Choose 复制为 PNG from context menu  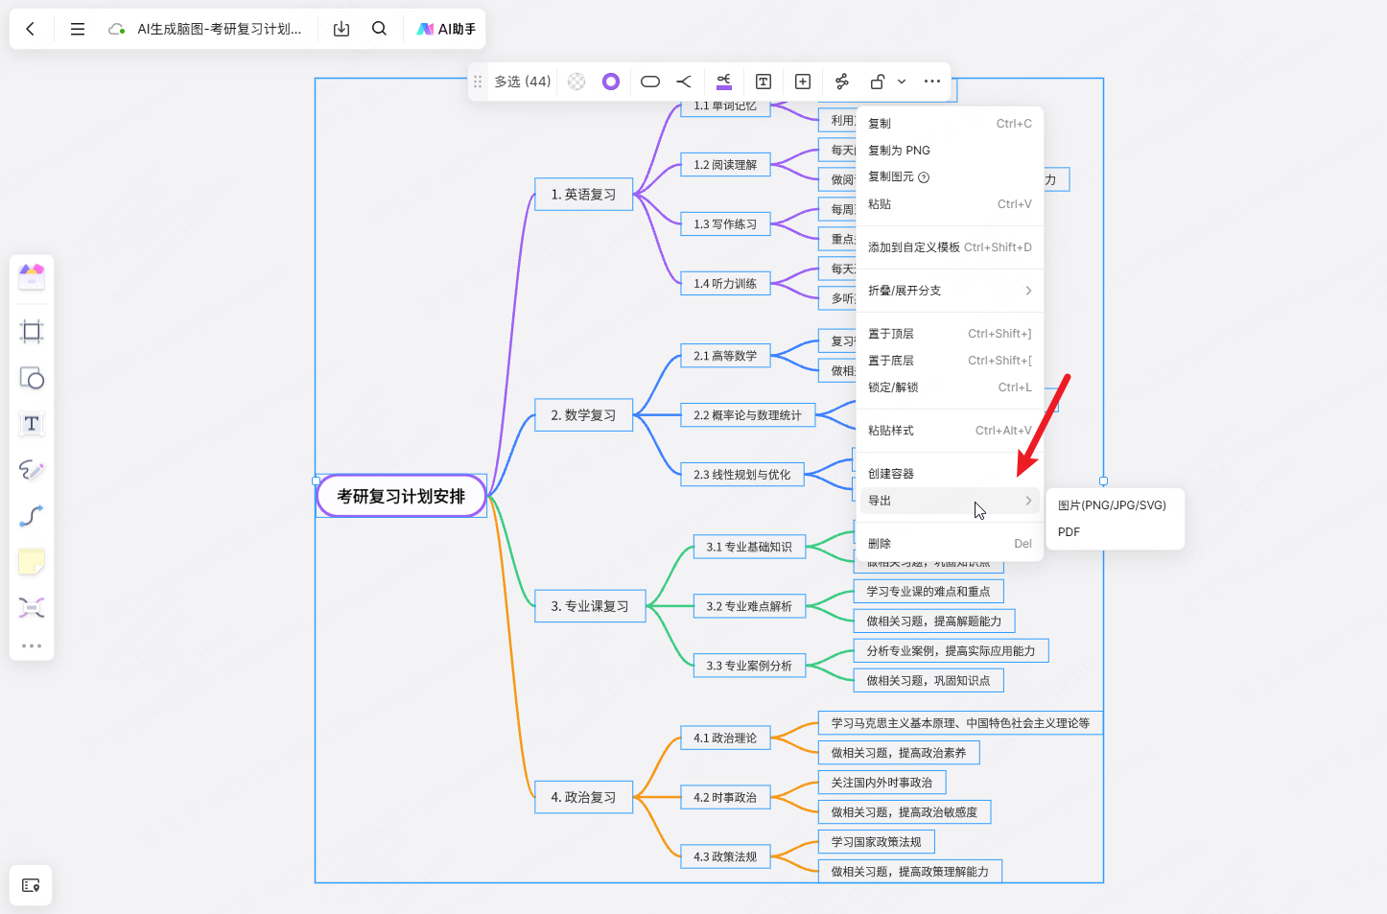pos(950,151)
